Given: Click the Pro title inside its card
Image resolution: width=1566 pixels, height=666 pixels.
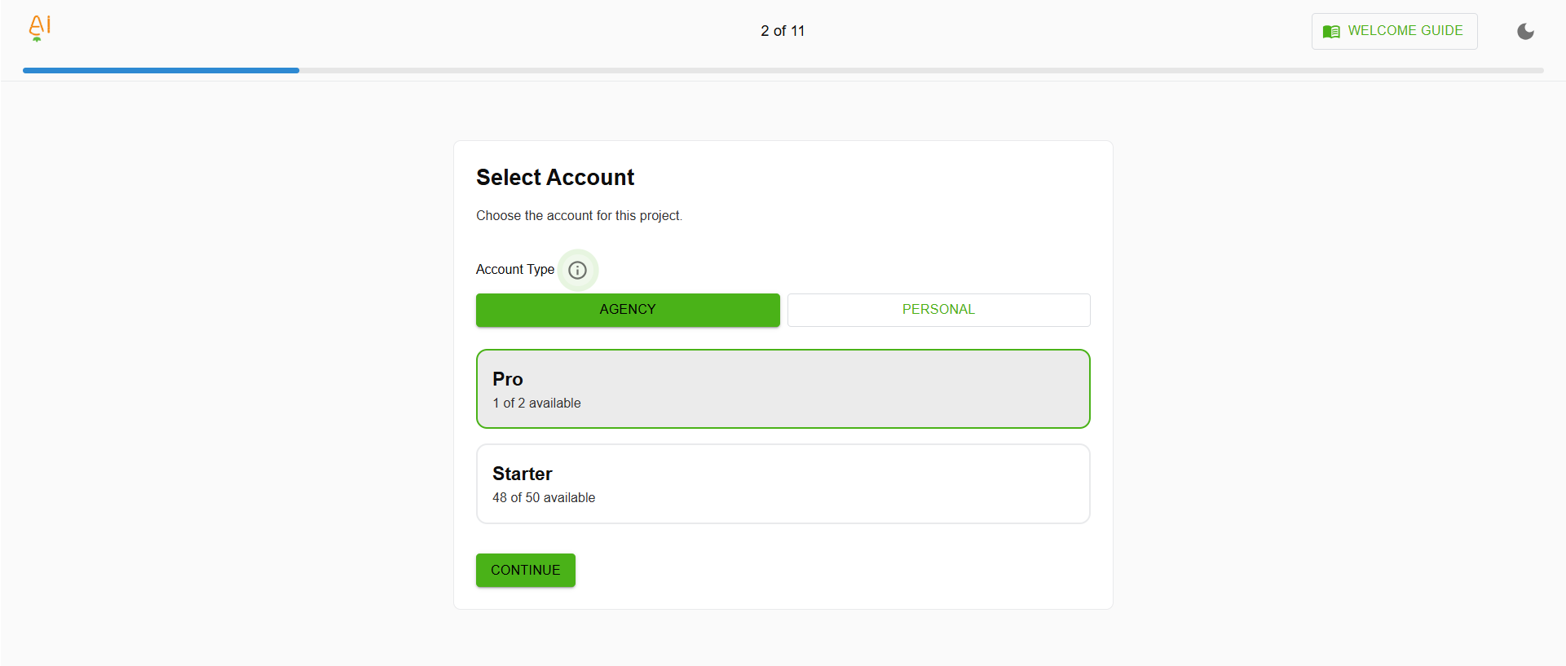Looking at the screenshot, I should (x=507, y=378).
